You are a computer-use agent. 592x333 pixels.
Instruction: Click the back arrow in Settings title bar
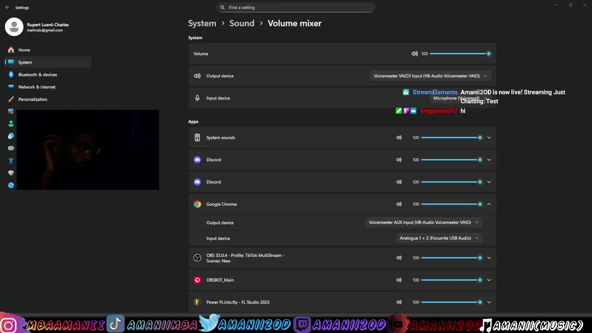[x=7, y=7]
